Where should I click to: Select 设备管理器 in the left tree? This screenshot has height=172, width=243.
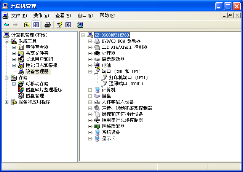tap(37, 72)
